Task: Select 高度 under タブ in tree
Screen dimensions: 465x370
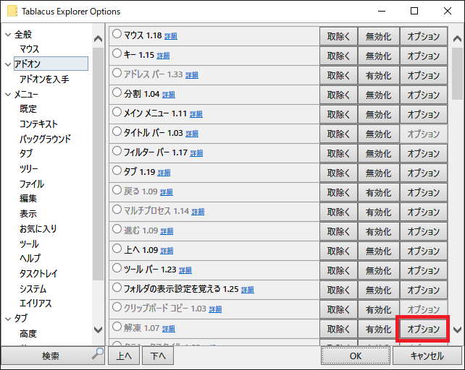Action: tap(28, 334)
